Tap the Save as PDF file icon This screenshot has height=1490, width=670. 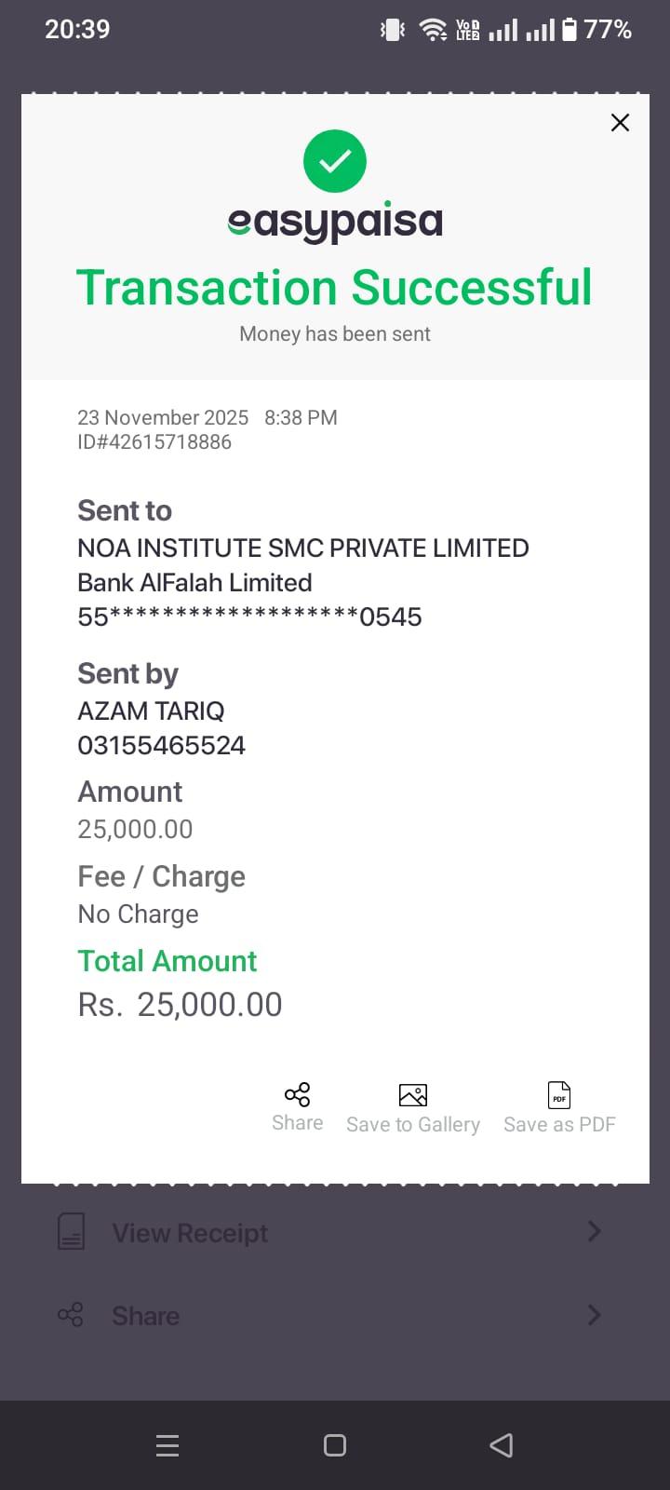point(559,1095)
